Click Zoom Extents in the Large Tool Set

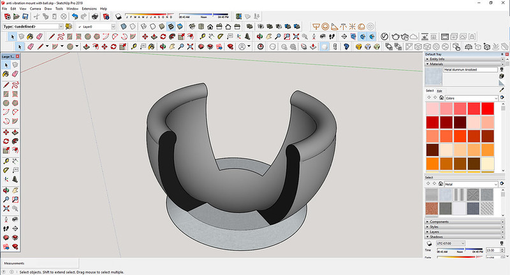point(6,208)
